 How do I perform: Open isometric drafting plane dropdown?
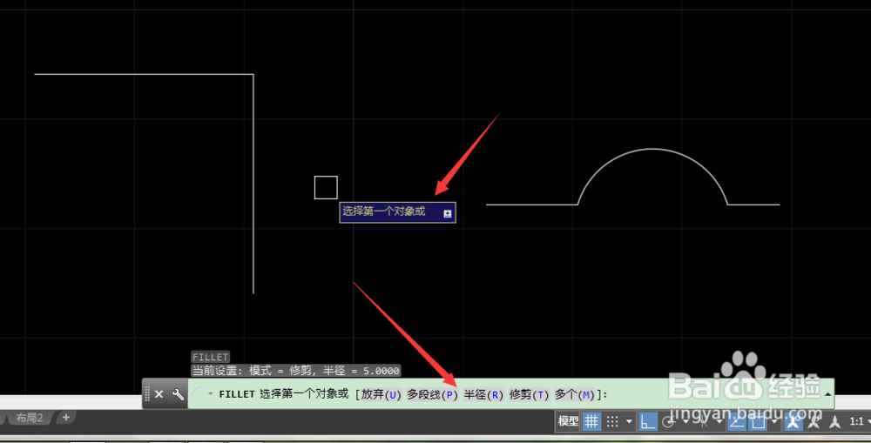(719, 422)
